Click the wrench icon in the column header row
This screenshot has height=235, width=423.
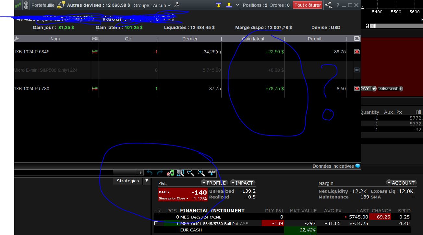pyautogui.click(x=16, y=39)
